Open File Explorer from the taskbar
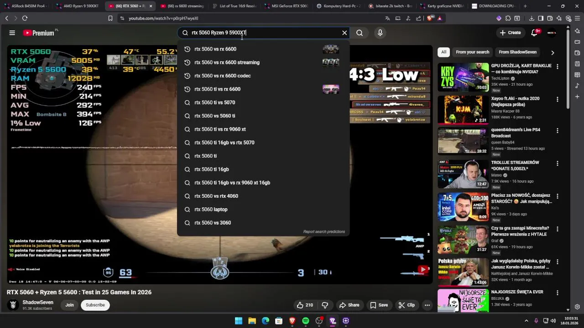Image resolution: width=584 pixels, height=328 pixels. [x=252, y=321]
